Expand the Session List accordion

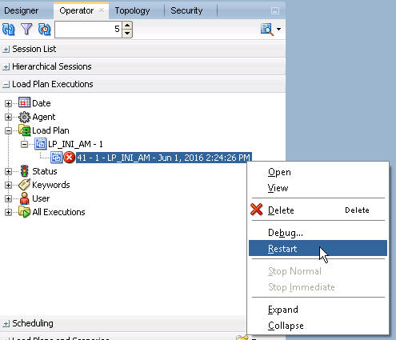tap(6, 50)
